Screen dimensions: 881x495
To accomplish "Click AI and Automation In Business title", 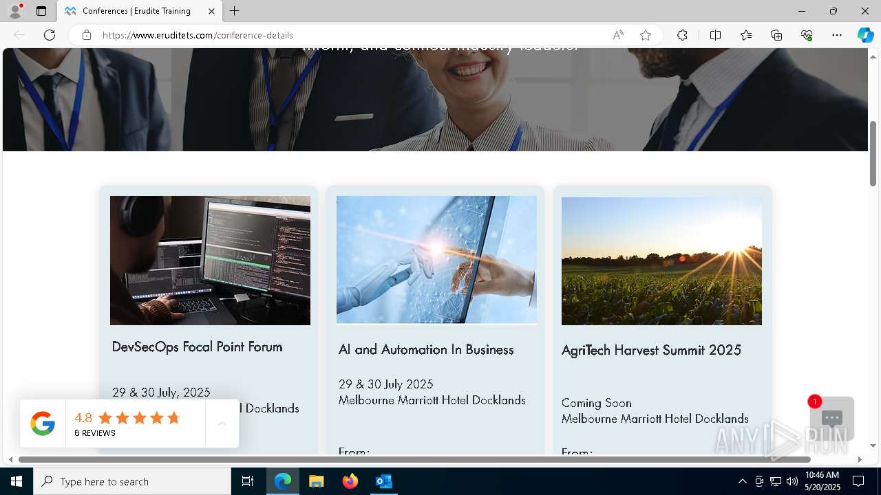I will pos(426,349).
